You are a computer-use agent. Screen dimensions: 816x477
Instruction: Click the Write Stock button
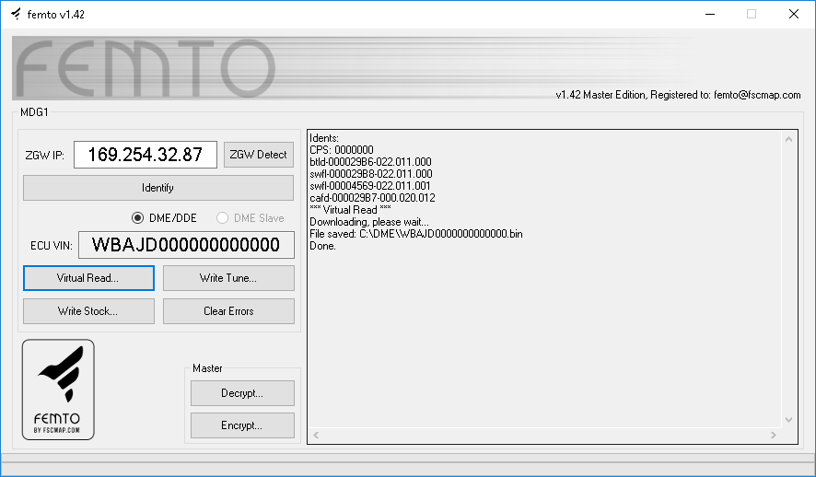88,311
